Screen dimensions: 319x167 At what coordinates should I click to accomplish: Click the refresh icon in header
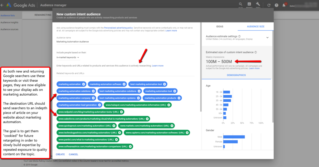click(x=269, y=5)
